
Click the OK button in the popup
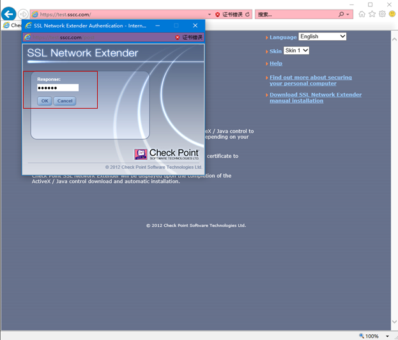click(x=45, y=101)
